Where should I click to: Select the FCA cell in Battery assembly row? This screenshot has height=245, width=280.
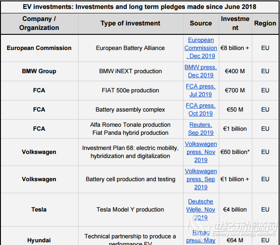[39, 110]
